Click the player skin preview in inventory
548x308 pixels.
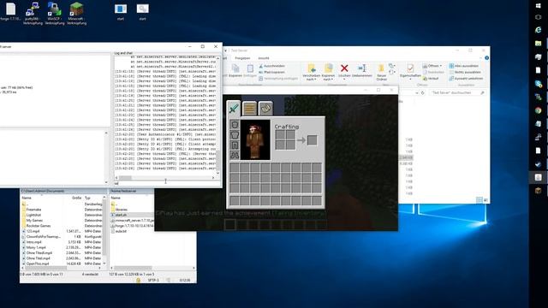(255, 139)
